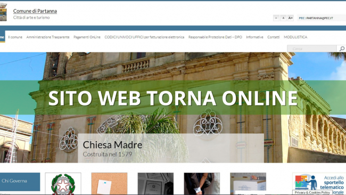This screenshot has height=195, width=346.
Task: Open the Comune di Partanna title link
Action: point(35,11)
